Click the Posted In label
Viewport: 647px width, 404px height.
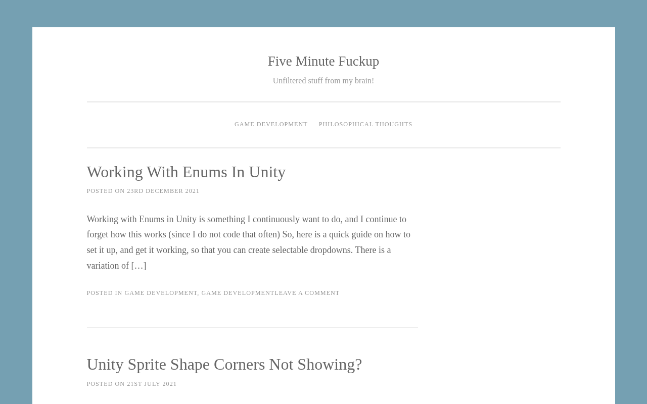pos(104,293)
